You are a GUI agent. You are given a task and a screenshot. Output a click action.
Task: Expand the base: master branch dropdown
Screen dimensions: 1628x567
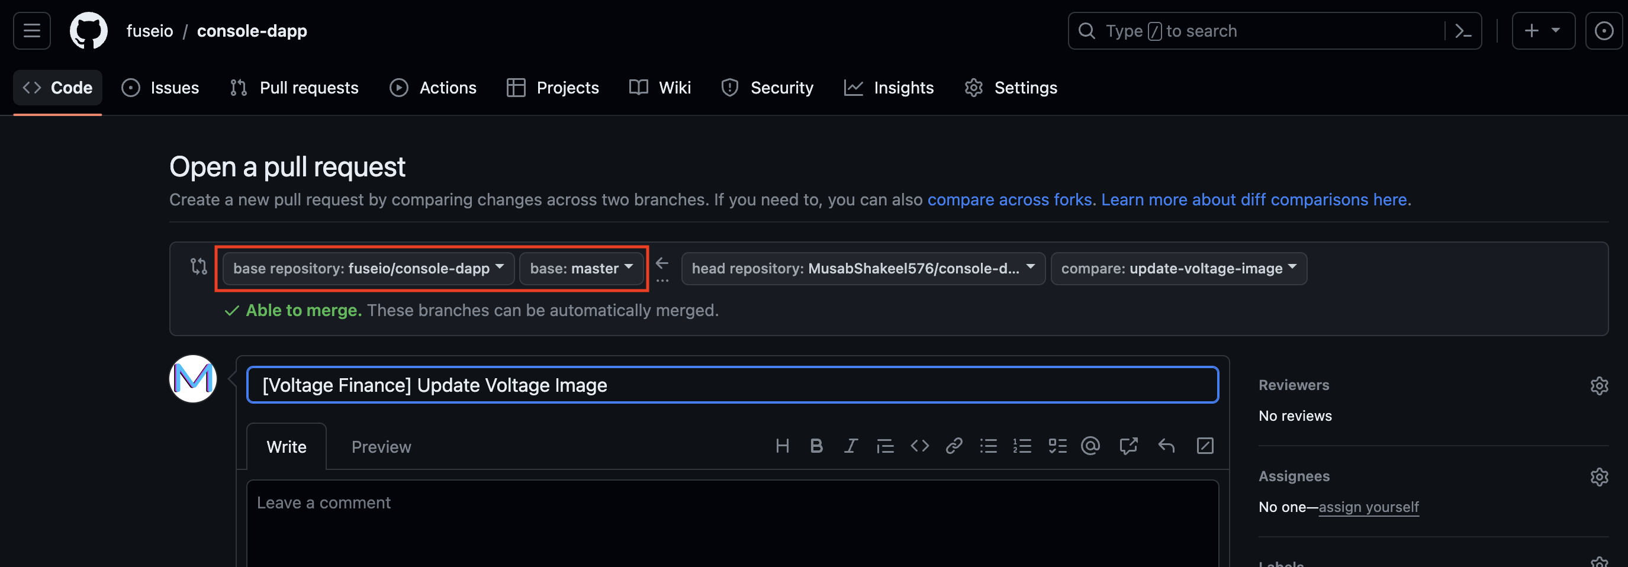[x=581, y=269]
